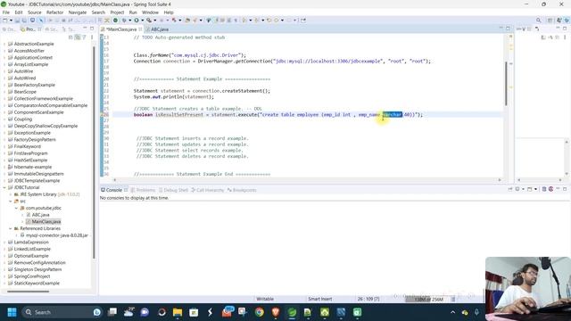The height and width of the screenshot is (321, 571).
Task: Open File Explorer from the taskbar
Action: click(178, 312)
